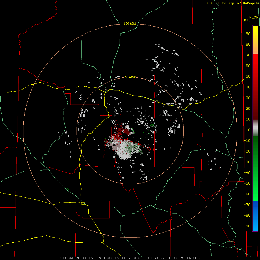Click the positive 80 knot scale label
This screenshot has width=260, height=260.
tap(248, 44)
